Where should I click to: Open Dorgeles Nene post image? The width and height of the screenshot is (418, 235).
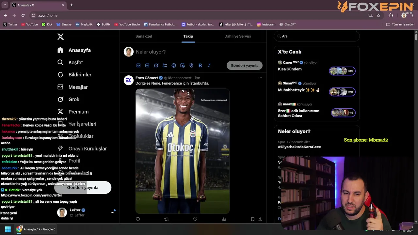(x=183, y=151)
